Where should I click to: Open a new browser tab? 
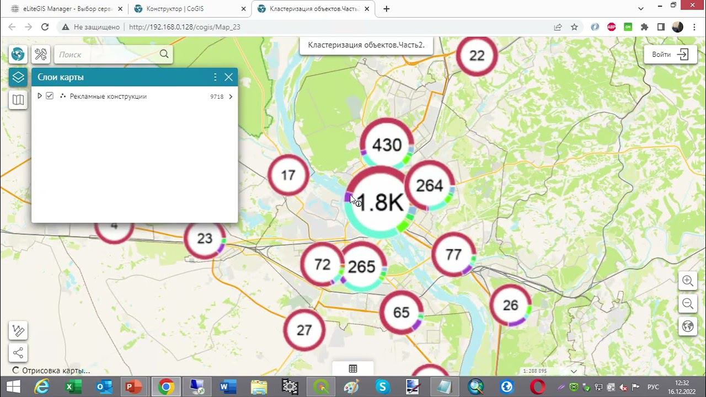click(x=387, y=9)
